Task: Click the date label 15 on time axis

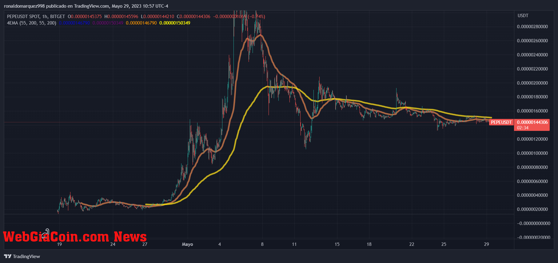Action: point(337,244)
